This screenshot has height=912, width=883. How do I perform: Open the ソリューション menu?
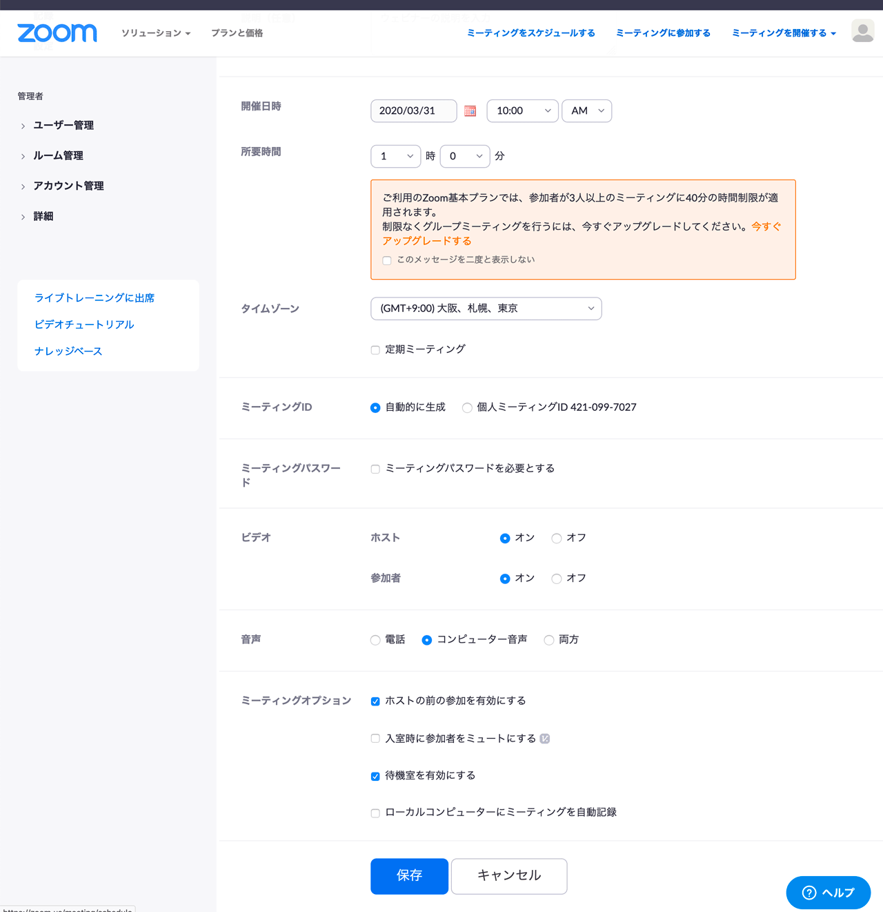(156, 33)
